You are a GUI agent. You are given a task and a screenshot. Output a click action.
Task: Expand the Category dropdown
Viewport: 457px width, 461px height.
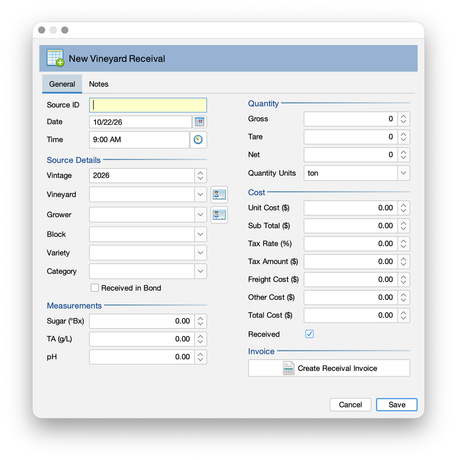tap(201, 271)
